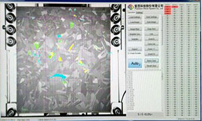The width and height of the screenshot is (202, 121).
Task: Click the green defect patch near the image top
Action: tap(72, 25)
